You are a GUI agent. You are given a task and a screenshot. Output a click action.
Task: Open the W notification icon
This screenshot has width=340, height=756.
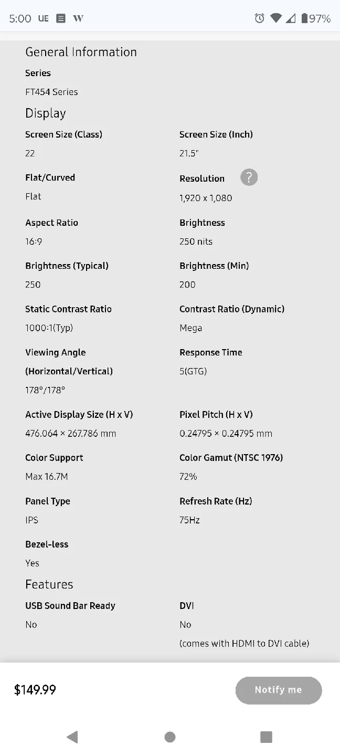point(78,18)
